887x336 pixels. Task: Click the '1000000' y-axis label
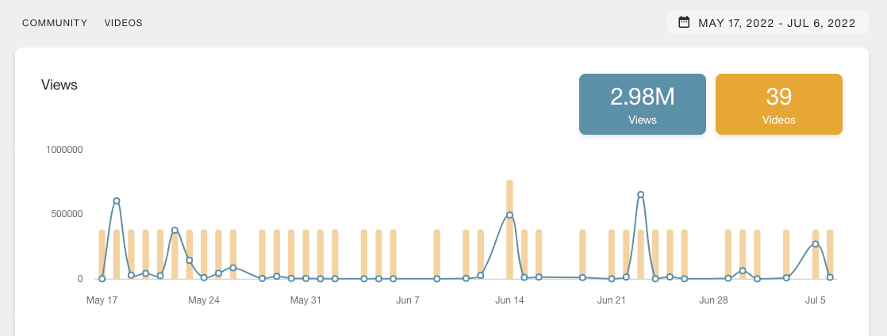63,150
